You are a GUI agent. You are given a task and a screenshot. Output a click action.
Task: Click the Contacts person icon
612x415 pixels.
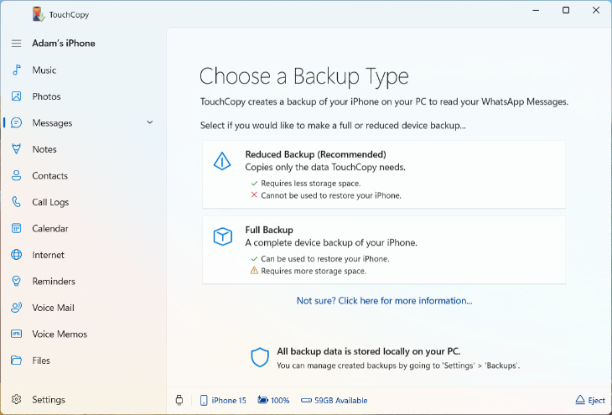(17, 175)
